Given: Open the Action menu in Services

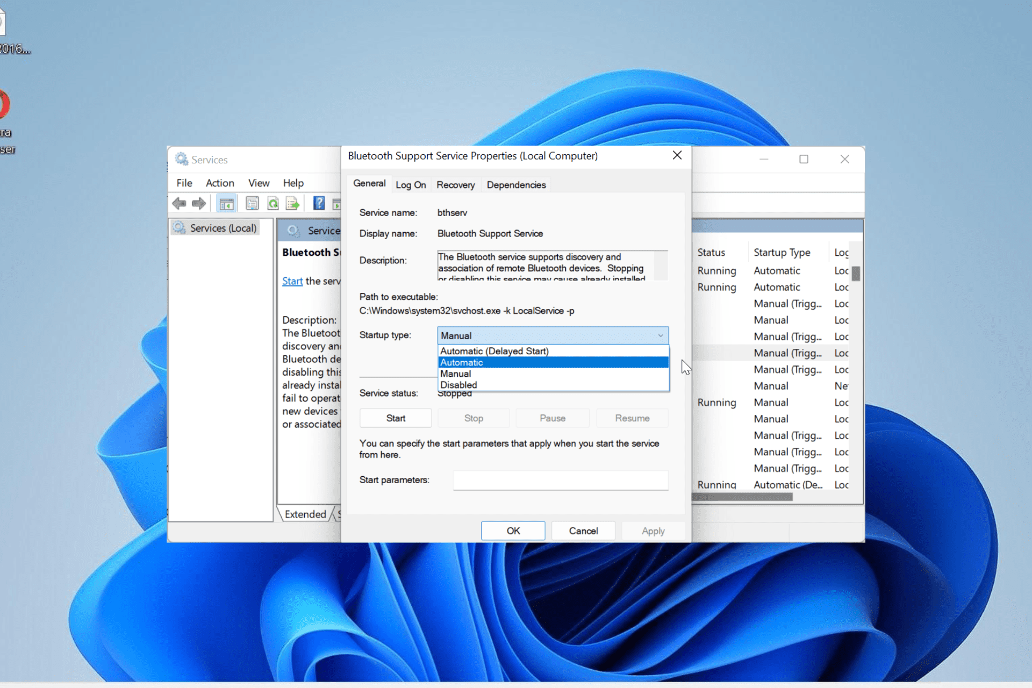Looking at the screenshot, I should tap(220, 183).
